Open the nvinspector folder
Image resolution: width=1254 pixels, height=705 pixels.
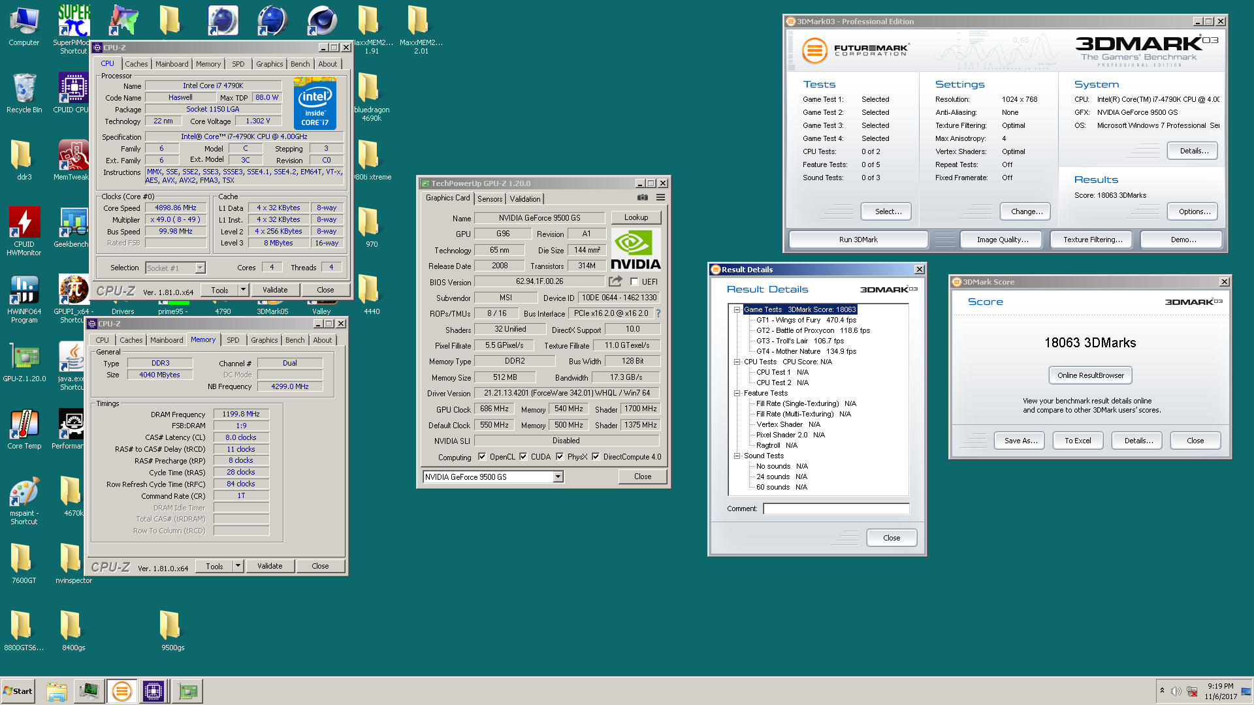pos(74,563)
